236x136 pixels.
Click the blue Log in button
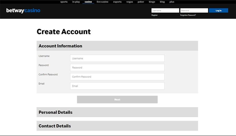[x=218, y=10]
